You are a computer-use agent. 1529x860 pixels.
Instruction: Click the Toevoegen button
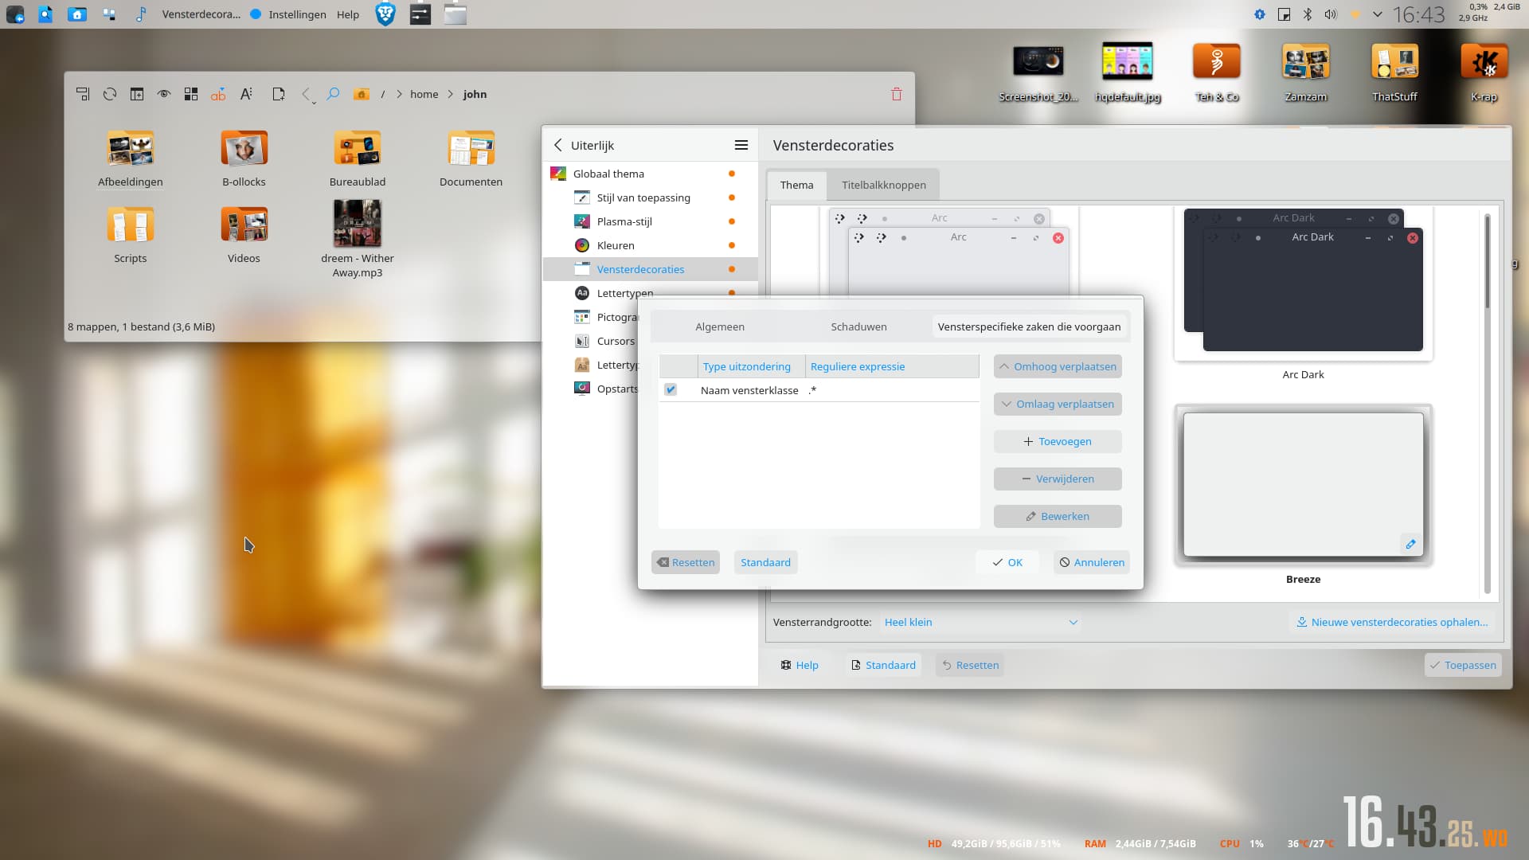click(1058, 441)
